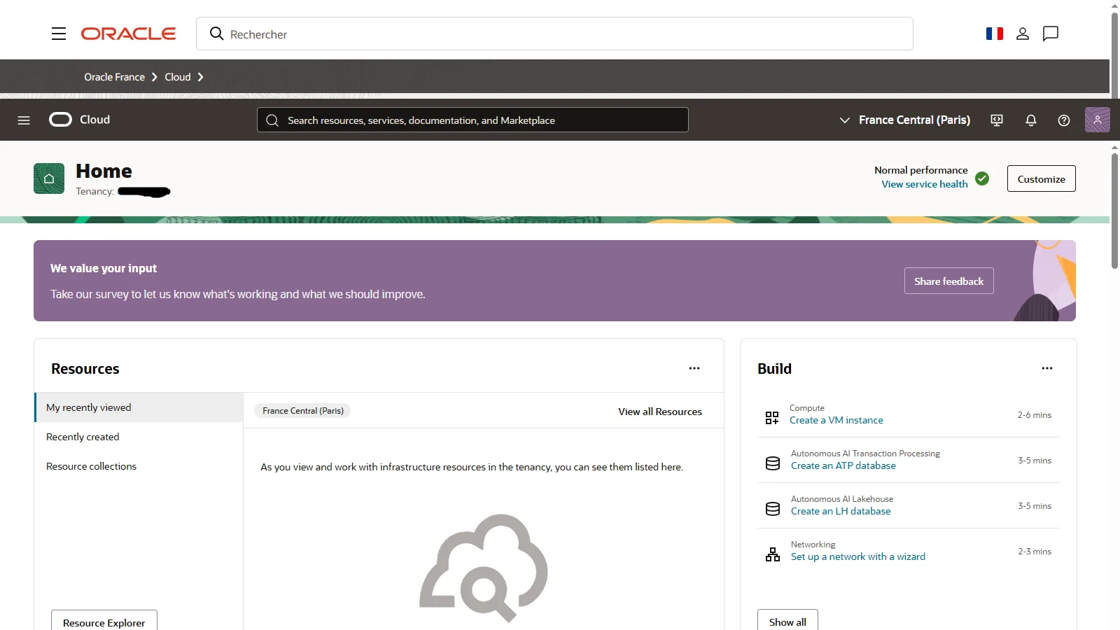
Task: Click the Compute VM instance icon
Action: tap(772, 418)
